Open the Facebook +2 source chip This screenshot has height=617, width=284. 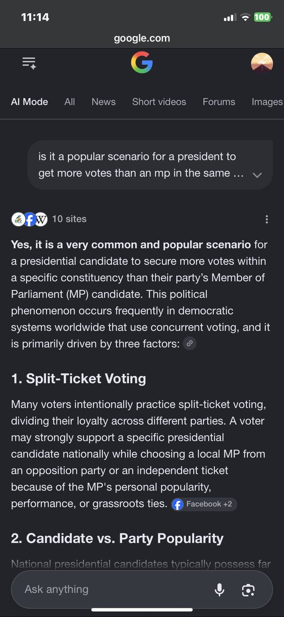click(x=204, y=504)
